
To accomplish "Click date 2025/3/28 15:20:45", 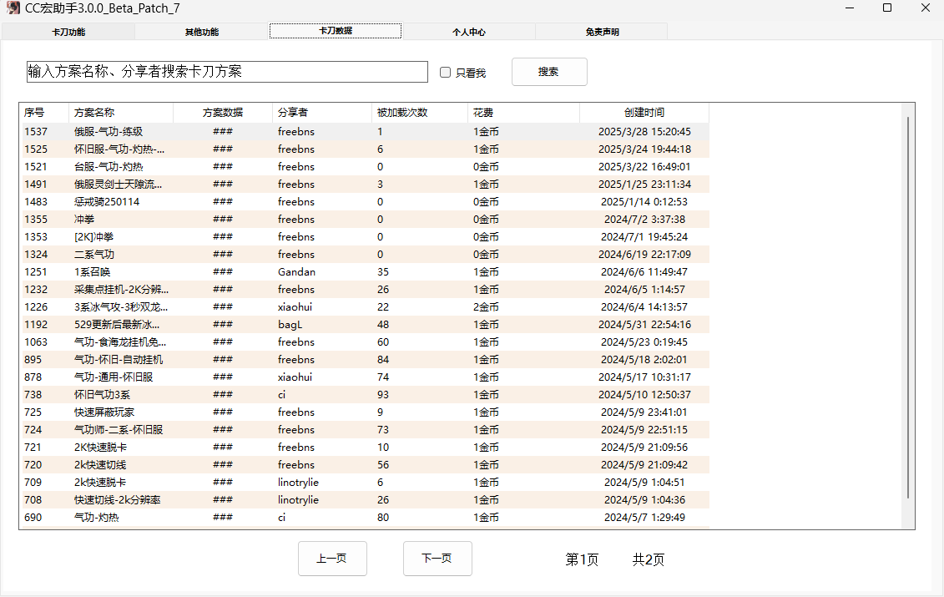I will [x=644, y=131].
